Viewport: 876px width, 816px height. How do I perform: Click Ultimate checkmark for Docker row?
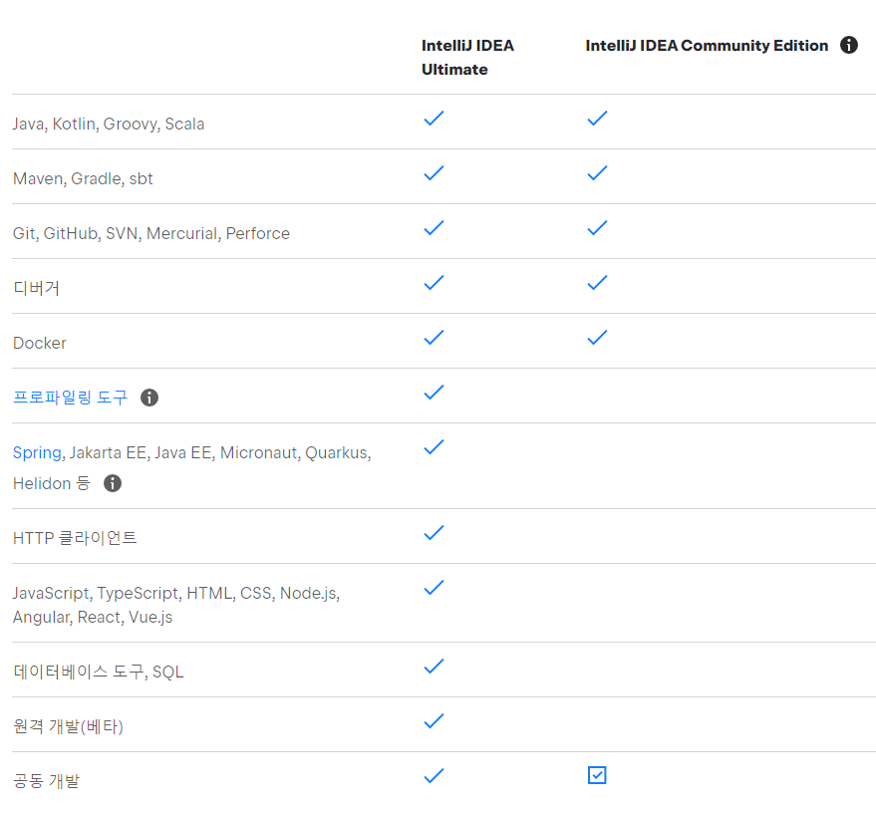(x=435, y=338)
